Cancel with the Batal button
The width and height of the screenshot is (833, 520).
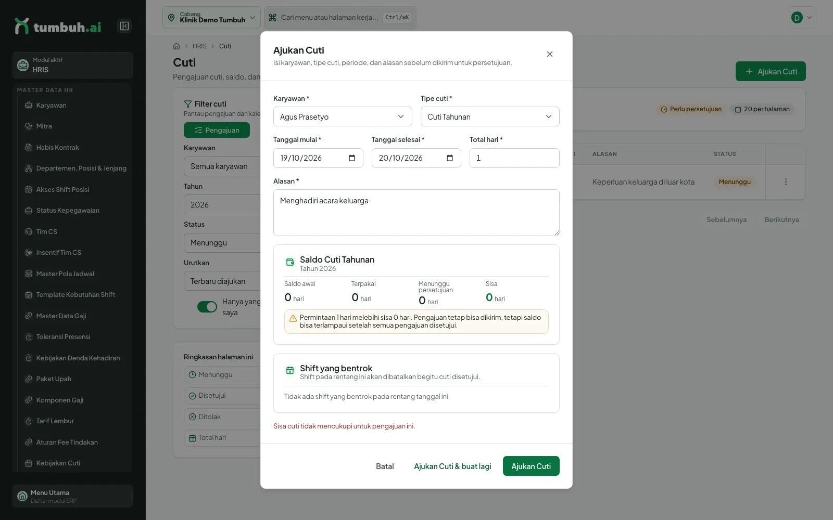(385, 466)
